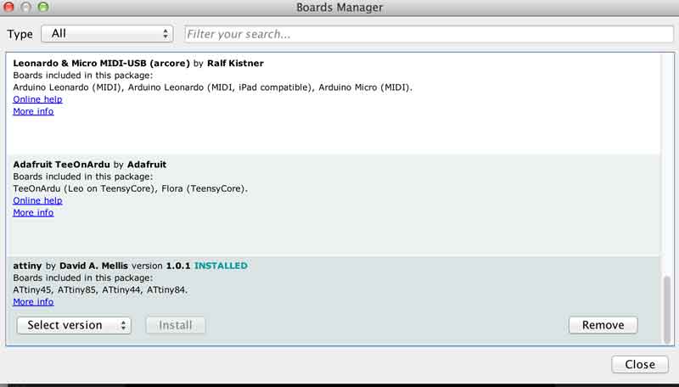This screenshot has height=387, width=679.
Task: Click the Filter your search field
Action: (x=429, y=34)
